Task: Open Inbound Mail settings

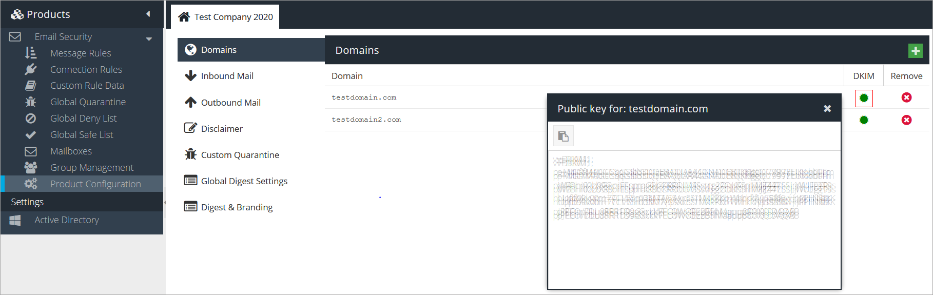Action: [227, 76]
